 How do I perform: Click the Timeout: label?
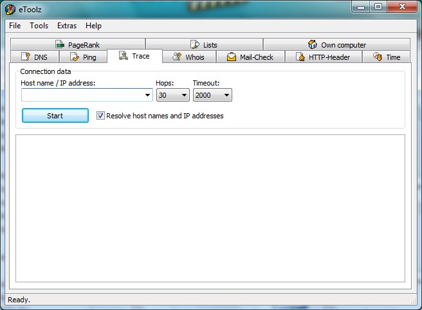(206, 83)
